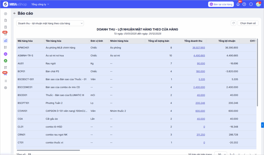
Task: Refresh the report with the reload icon
Action: [233, 23]
